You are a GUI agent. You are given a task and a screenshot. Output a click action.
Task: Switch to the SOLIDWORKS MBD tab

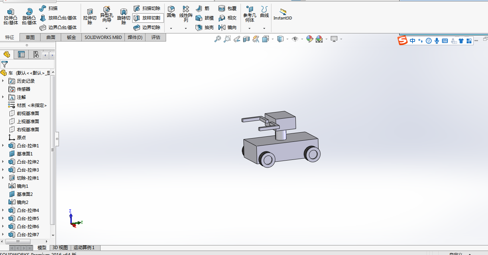point(103,37)
